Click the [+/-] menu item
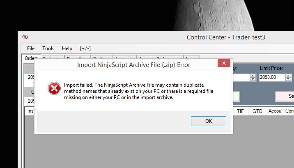The image size is (294, 168). (85, 48)
